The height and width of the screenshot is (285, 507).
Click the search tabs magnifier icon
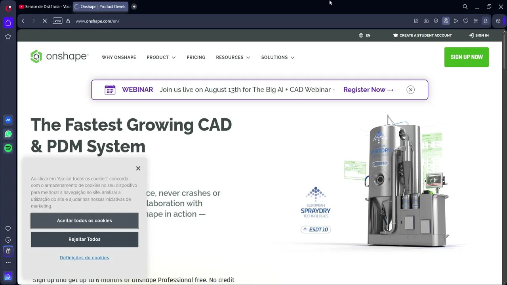click(x=465, y=7)
